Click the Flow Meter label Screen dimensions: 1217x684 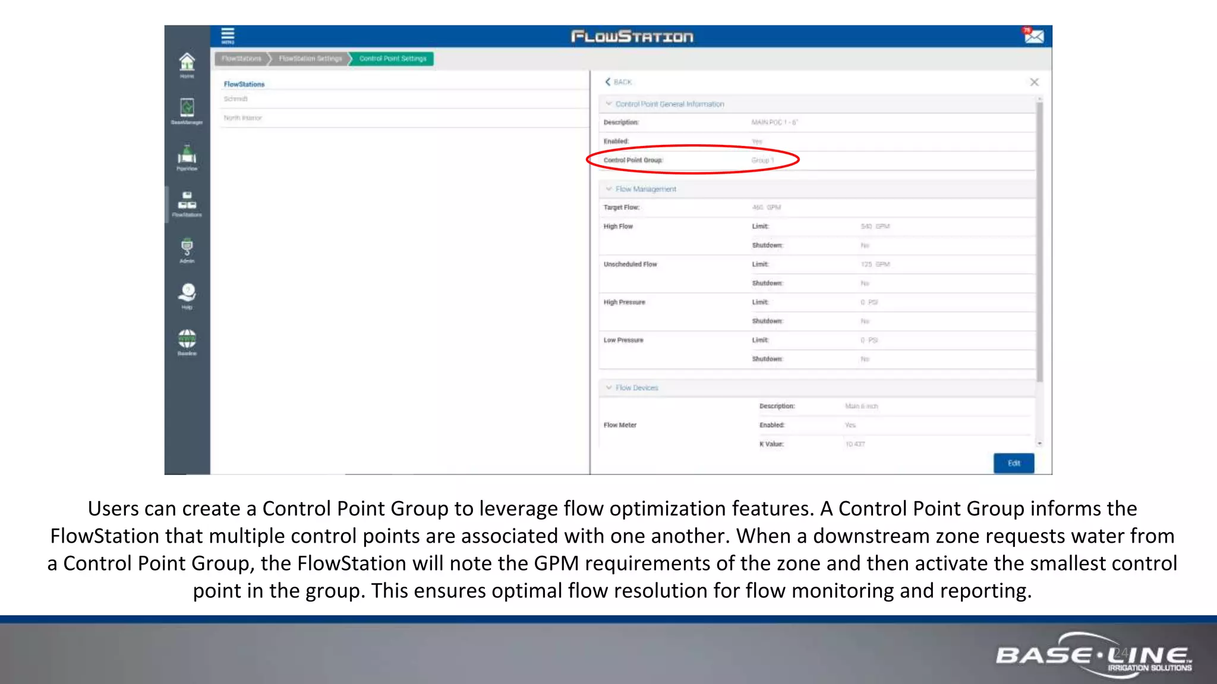620,425
